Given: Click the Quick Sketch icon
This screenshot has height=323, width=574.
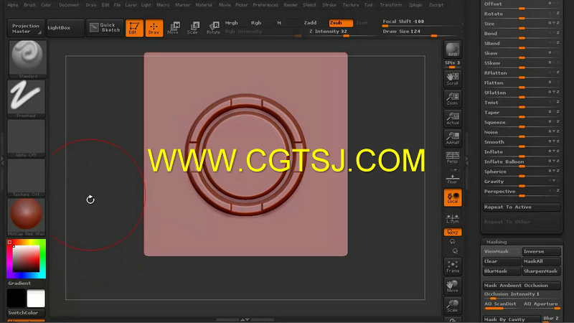Looking at the screenshot, I should (105, 28).
